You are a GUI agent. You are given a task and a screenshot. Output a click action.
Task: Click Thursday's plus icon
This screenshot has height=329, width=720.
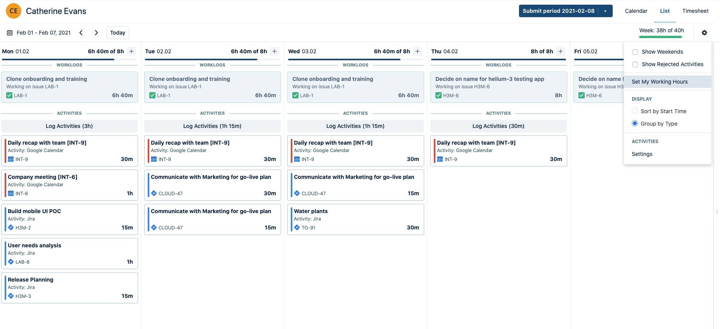pos(561,51)
